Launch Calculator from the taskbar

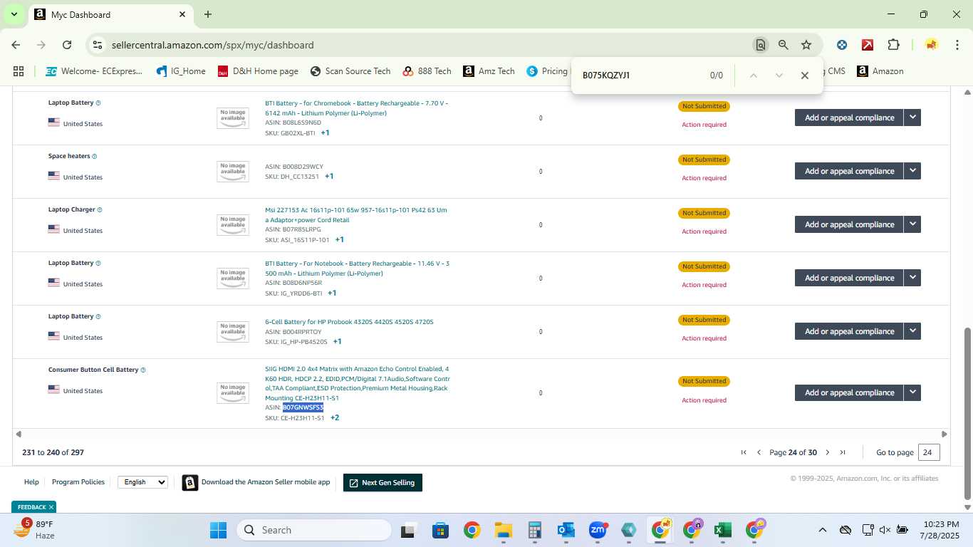pos(535,530)
